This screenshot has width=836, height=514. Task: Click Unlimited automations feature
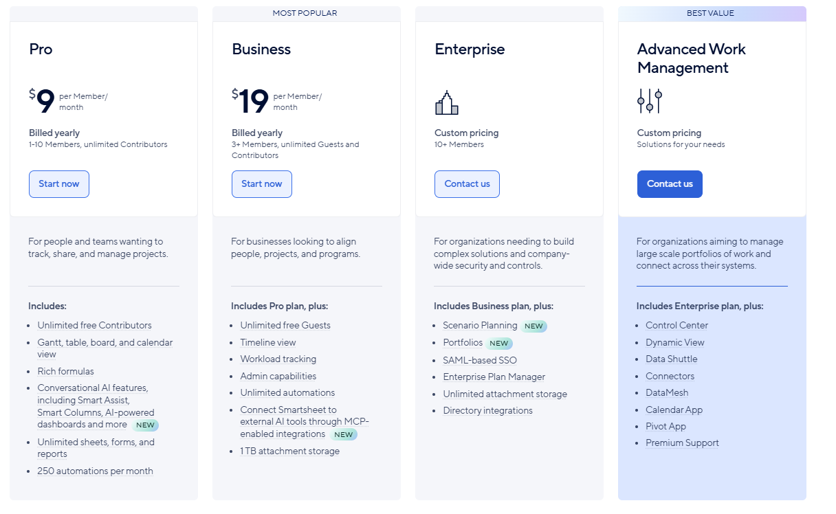click(x=287, y=393)
